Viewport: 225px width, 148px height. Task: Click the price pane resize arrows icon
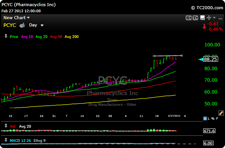click(6, 36)
